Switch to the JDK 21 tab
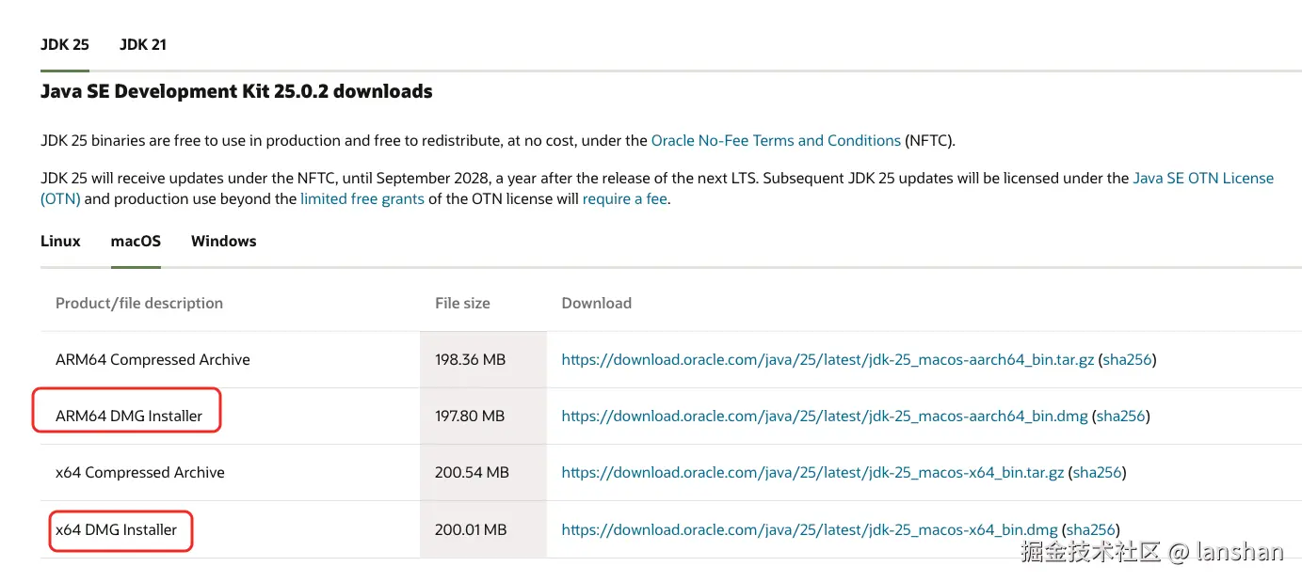This screenshot has height=582, width=1302. tap(143, 45)
